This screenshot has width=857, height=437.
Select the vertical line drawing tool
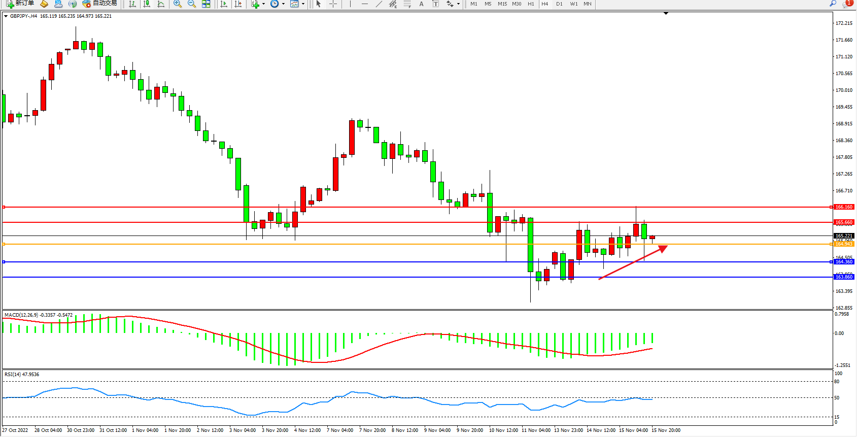pyautogui.click(x=350, y=4)
